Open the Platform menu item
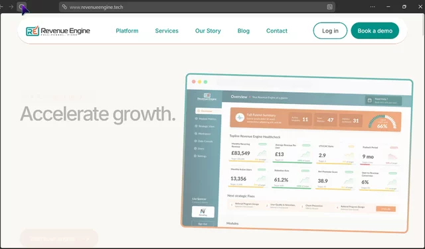Image resolution: width=425 pixels, height=249 pixels. click(x=127, y=31)
